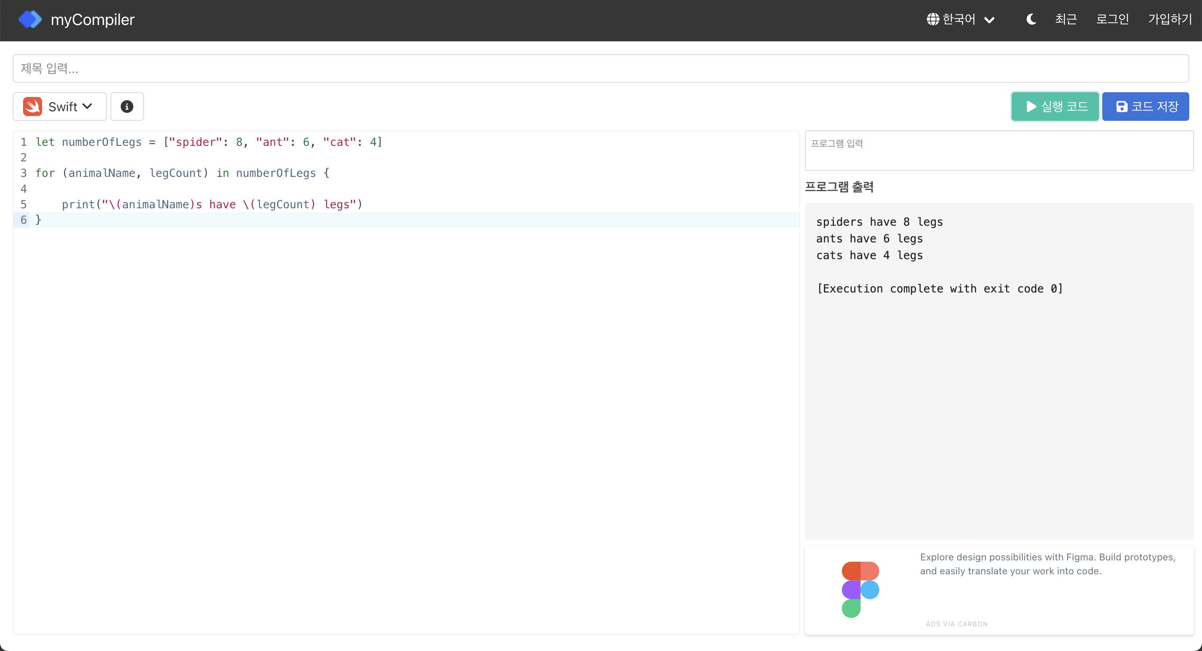1202x651 pixels.
Task: Click the myCompiler diamond logo icon
Action: click(x=30, y=19)
